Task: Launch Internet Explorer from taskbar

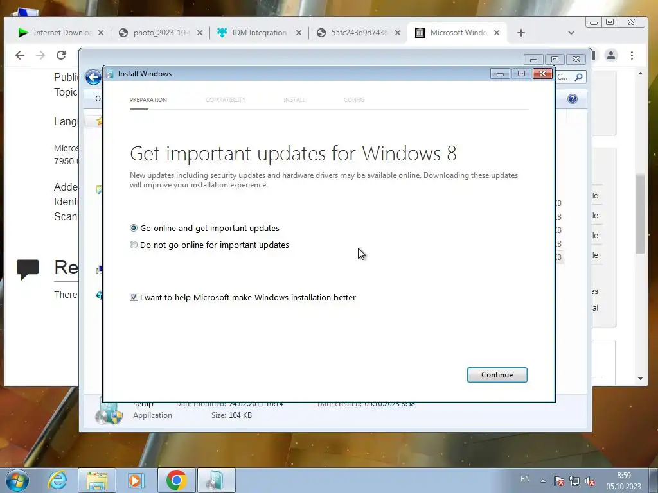Action: point(57,480)
